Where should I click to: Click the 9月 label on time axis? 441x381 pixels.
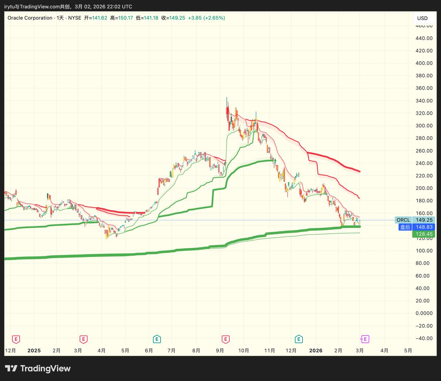220,351
